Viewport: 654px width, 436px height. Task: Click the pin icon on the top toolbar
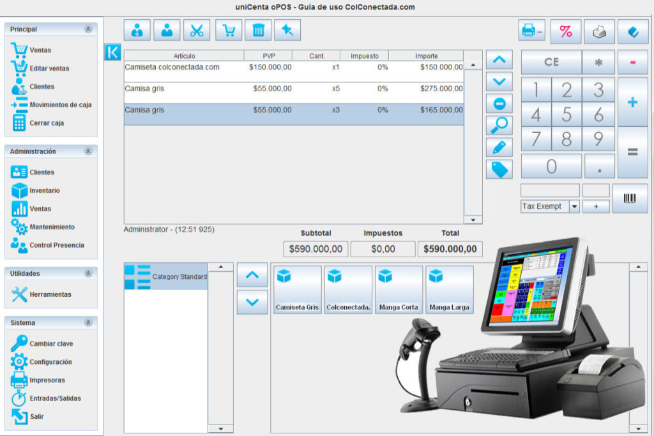287,29
